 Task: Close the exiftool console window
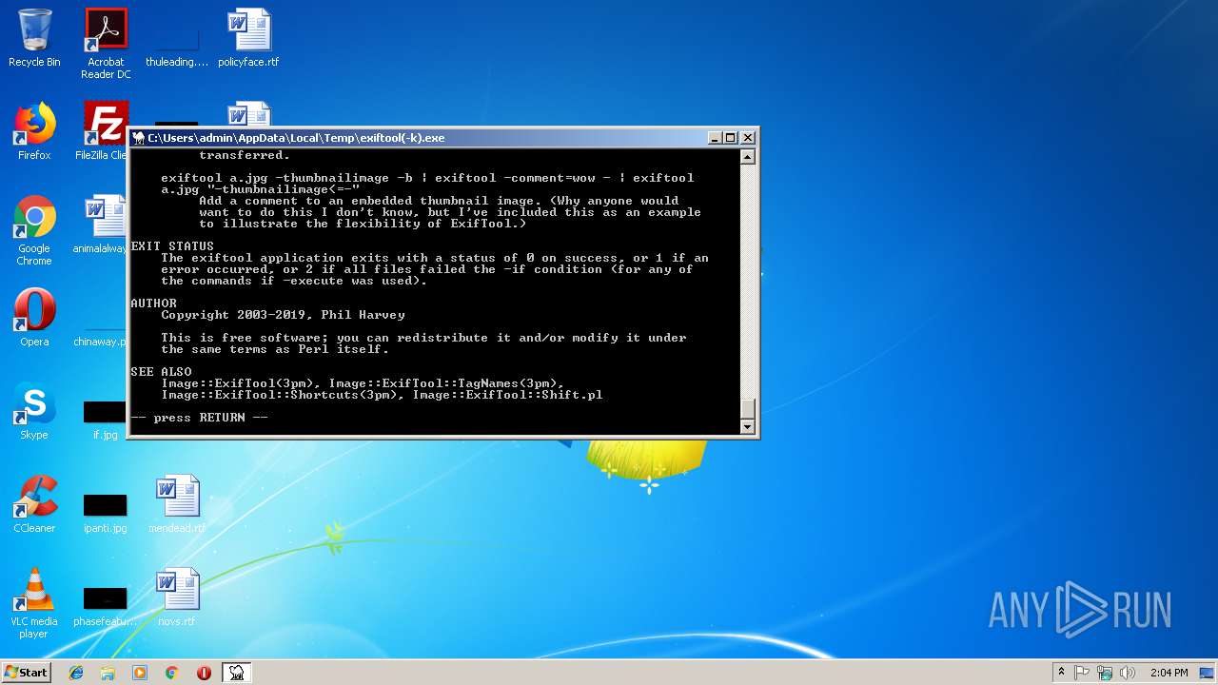(x=748, y=138)
